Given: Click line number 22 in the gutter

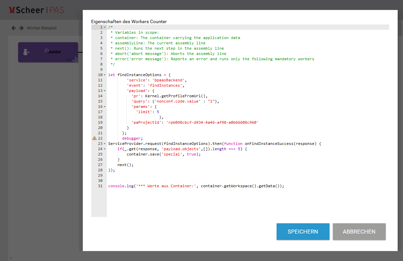Looking at the screenshot, I should coord(100,138).
